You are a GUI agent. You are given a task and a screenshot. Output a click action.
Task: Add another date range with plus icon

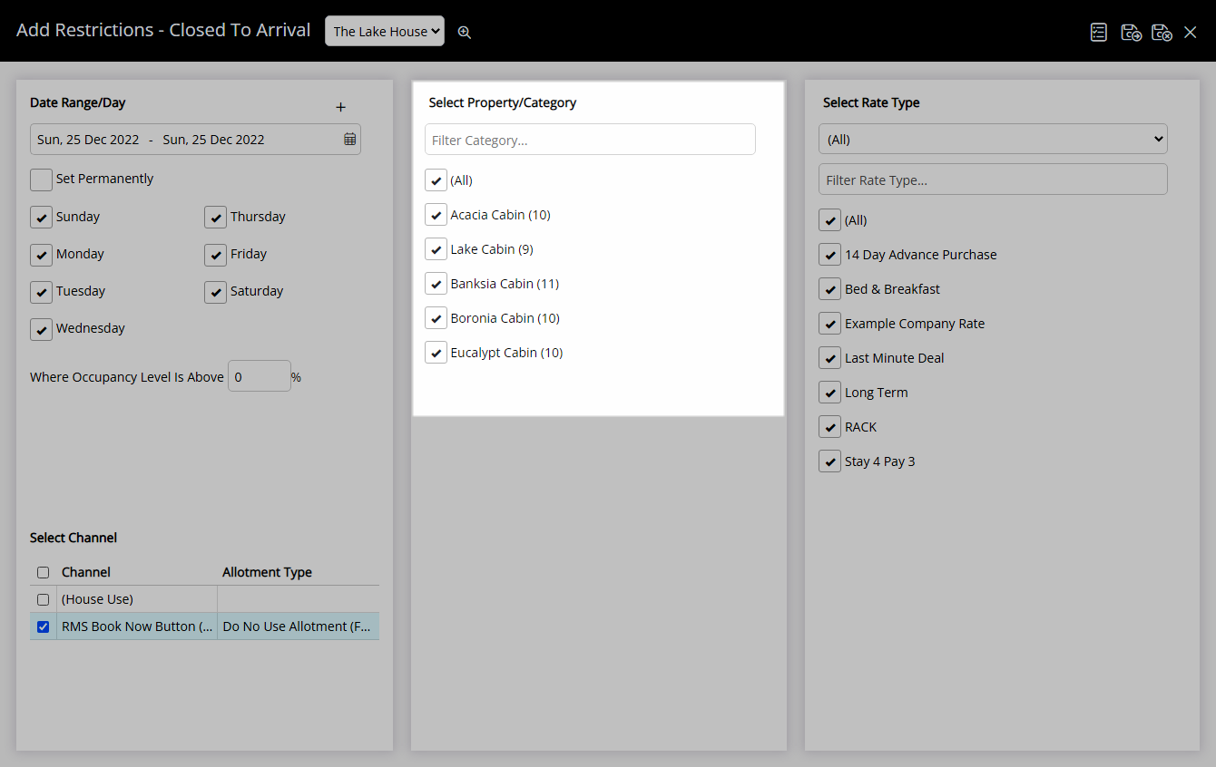(x=341, y=107)
